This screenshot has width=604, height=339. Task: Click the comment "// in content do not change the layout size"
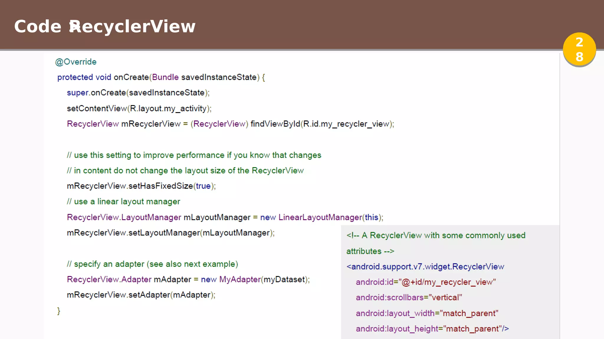185,171
